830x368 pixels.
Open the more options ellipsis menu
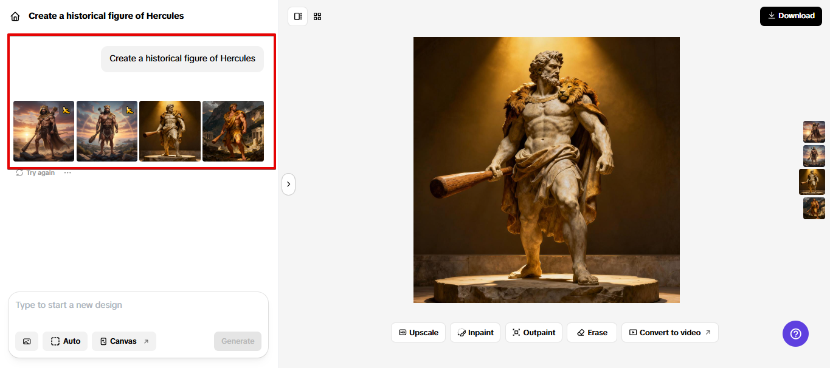click(x=67, y=172)
